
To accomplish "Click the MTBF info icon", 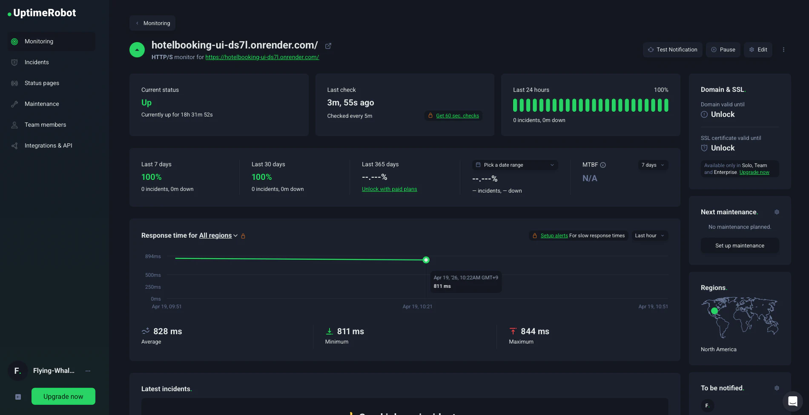I will (x=603, y=165).
